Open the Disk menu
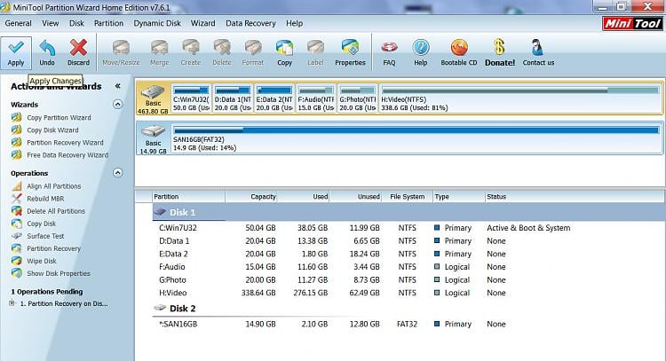Screen dimensions: 666x361 tap(76, 23)
